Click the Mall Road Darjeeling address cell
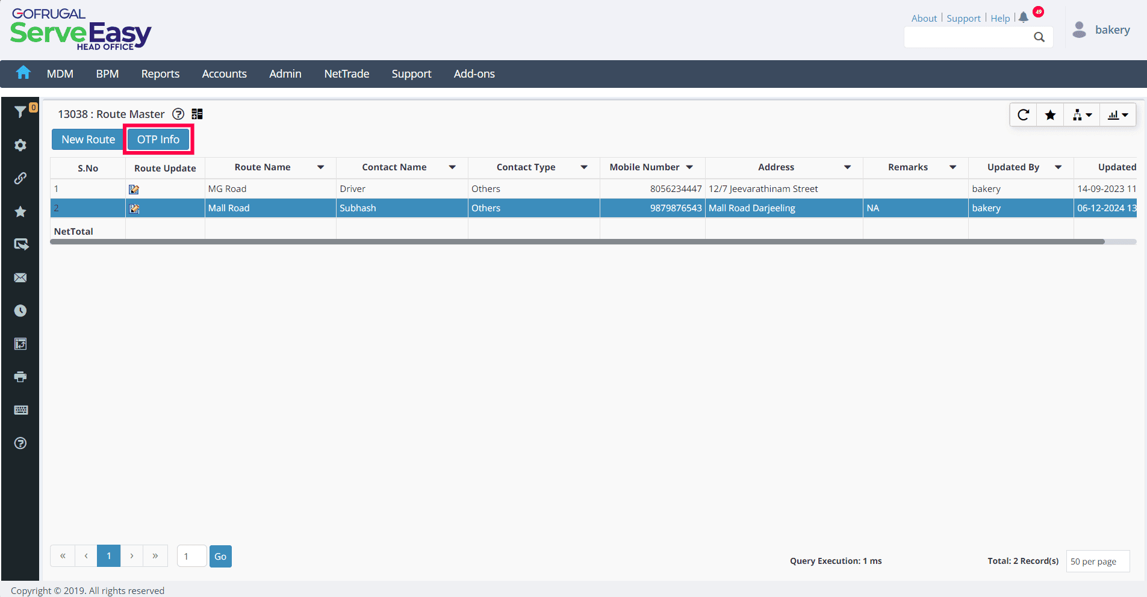Image resolution: width=1147 pixels, height=597 pixels. click(784, 208)
